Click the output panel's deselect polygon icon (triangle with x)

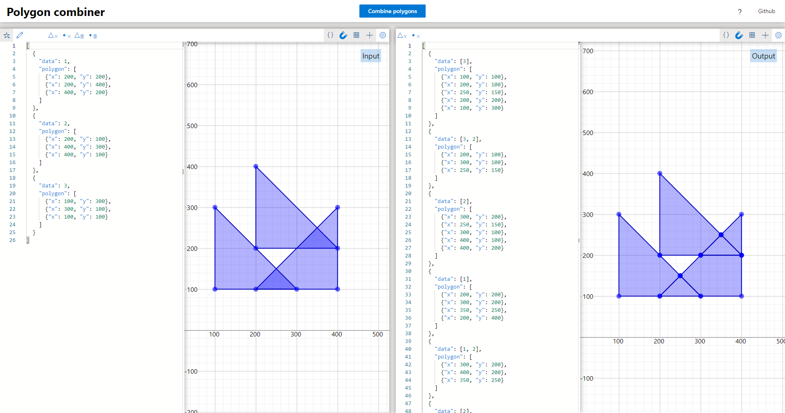402,36
